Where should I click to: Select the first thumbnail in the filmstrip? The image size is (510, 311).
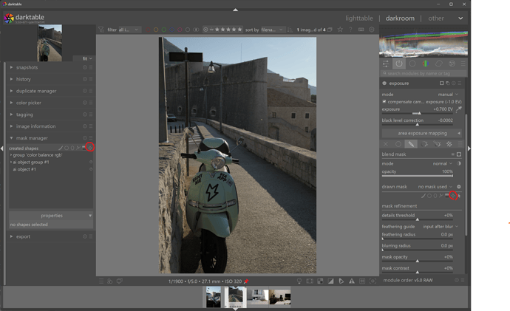[x=214, y=297]
